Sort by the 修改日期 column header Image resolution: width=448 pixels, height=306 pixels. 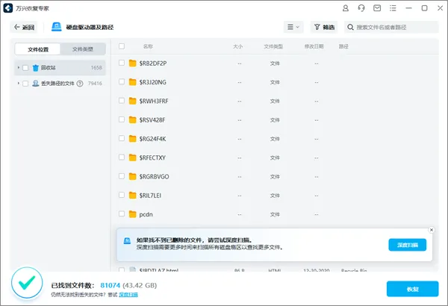[x=314, y=46]
